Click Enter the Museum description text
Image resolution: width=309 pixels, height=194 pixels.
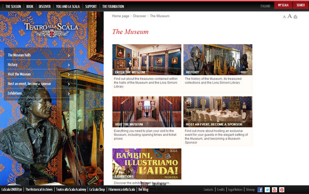(x=145, y=83)
